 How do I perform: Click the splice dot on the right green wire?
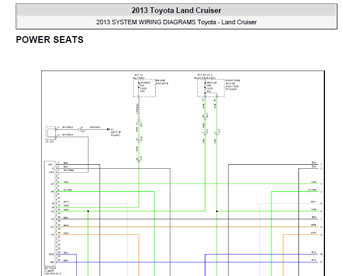217,211
